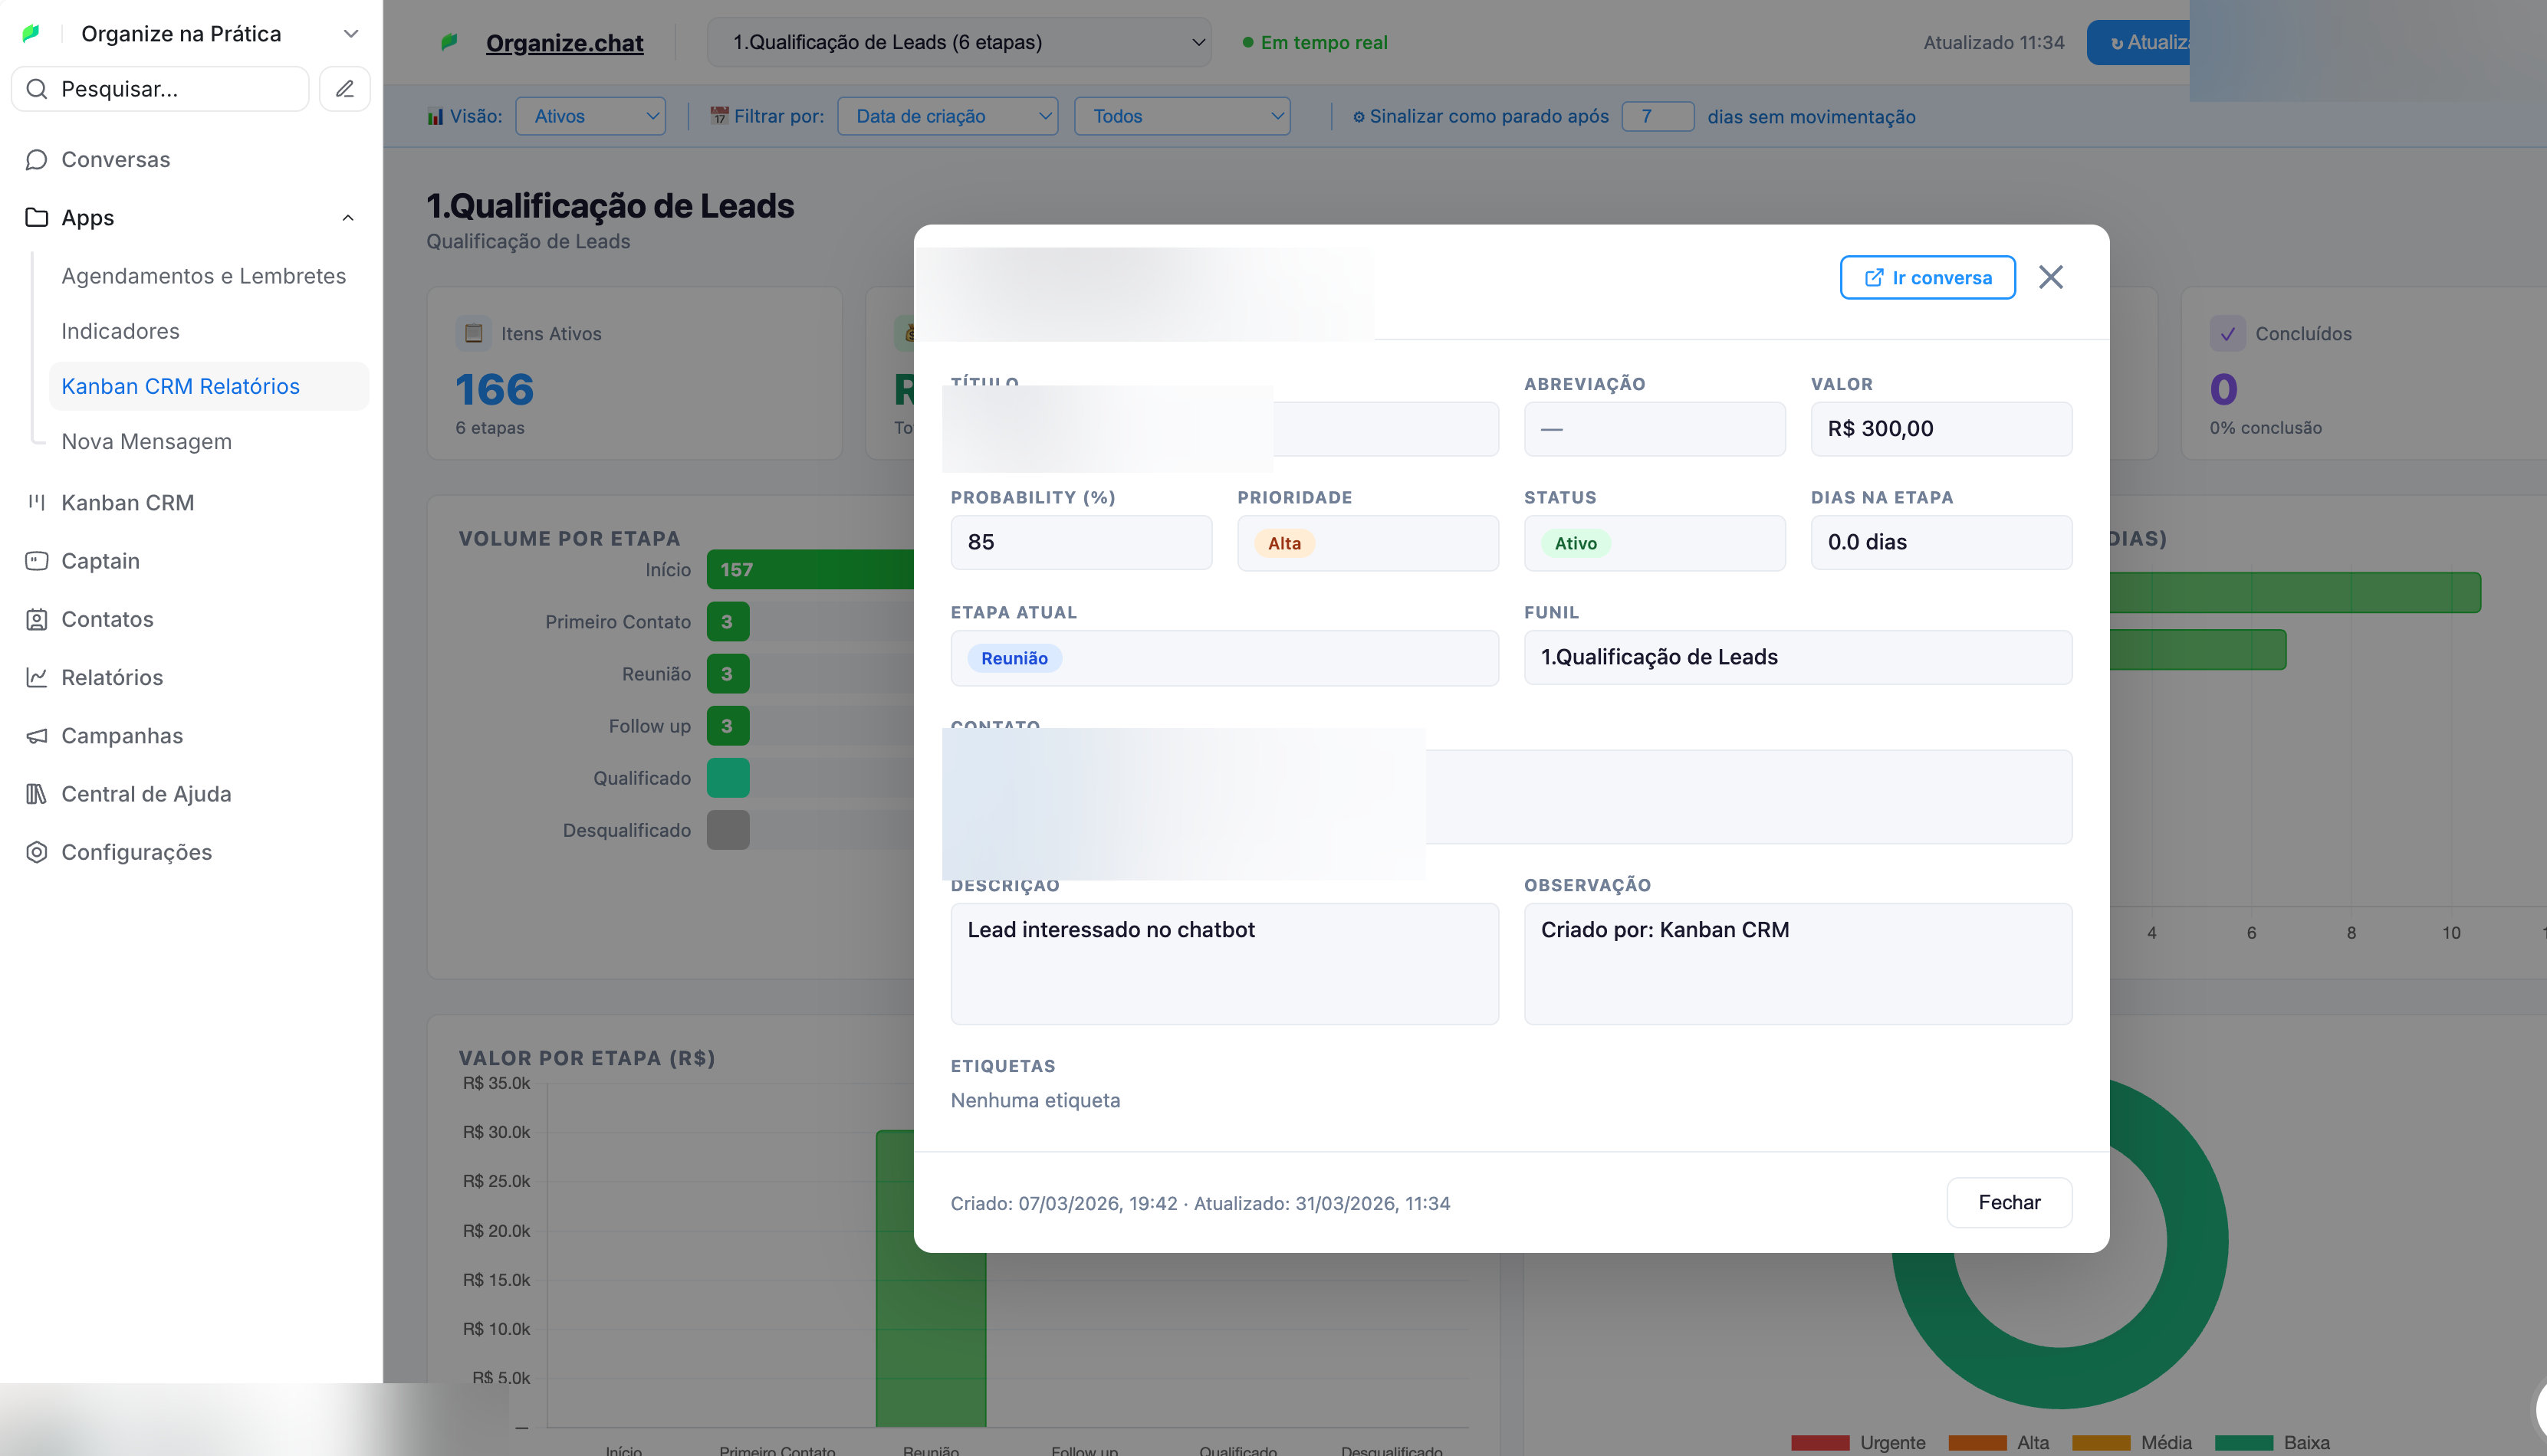This screenshot has width=2547, height=1456.
Task: Click Ir conversa button
Action: pyautogui.click(x=1927, y=278)
